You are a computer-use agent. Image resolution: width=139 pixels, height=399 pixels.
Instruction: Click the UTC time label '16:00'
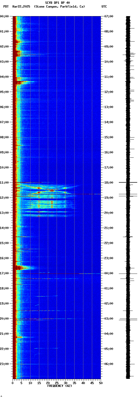[109, 152]
